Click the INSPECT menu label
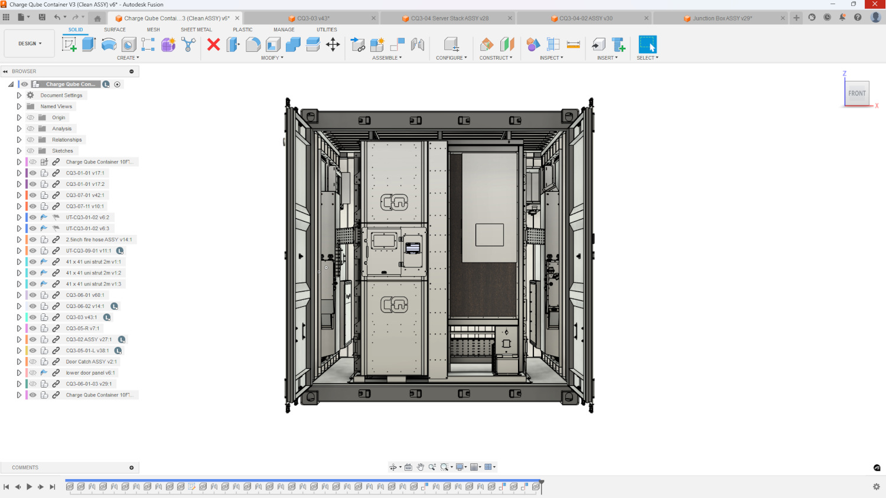This screenshot has height=498, width=886. pos(551,58)
